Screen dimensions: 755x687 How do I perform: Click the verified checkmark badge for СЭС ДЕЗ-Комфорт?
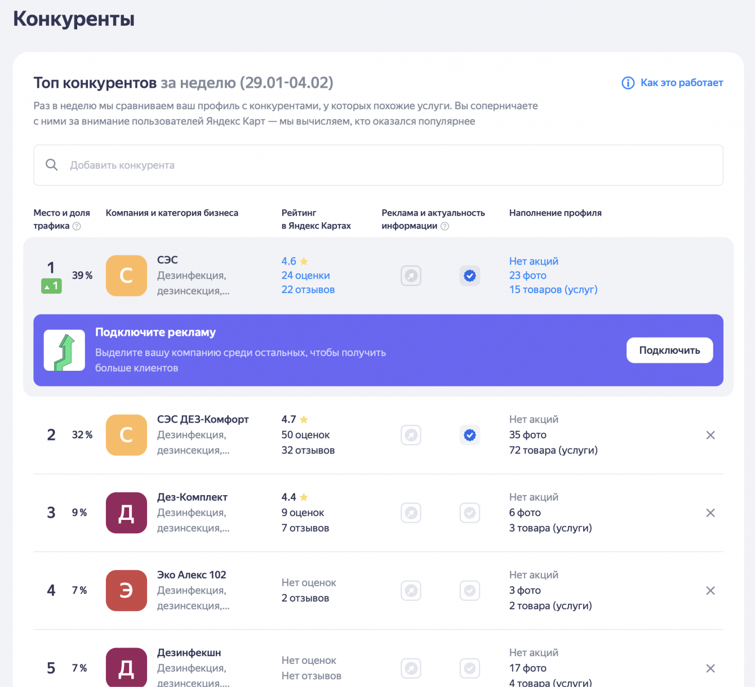(470, 435)
